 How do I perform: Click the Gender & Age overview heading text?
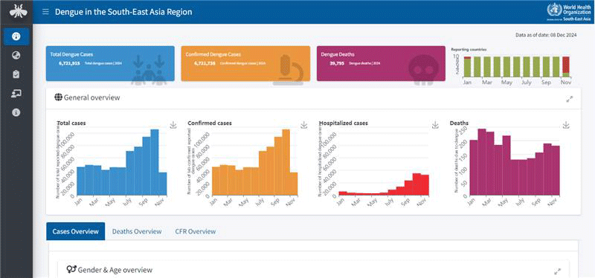coord(115,270)
